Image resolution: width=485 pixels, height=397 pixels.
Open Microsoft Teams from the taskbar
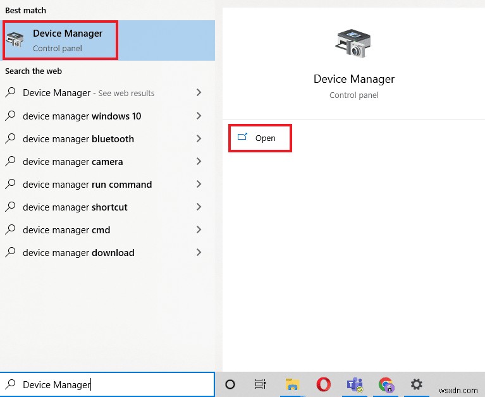tap(354, 384)
